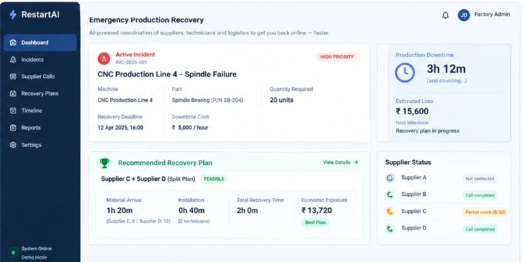Click the Production Downtime clock icon
523x262 pixels.
coord(405,73)
